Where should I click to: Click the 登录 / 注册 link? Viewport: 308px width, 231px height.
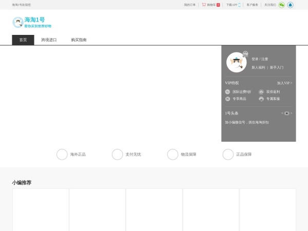click(260, 59)
